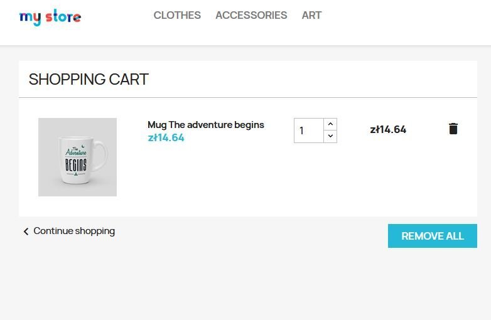The image size is (491, 320).
Task: Click the divider line below the Shopping Cart heading
Action: coord(248,98)
